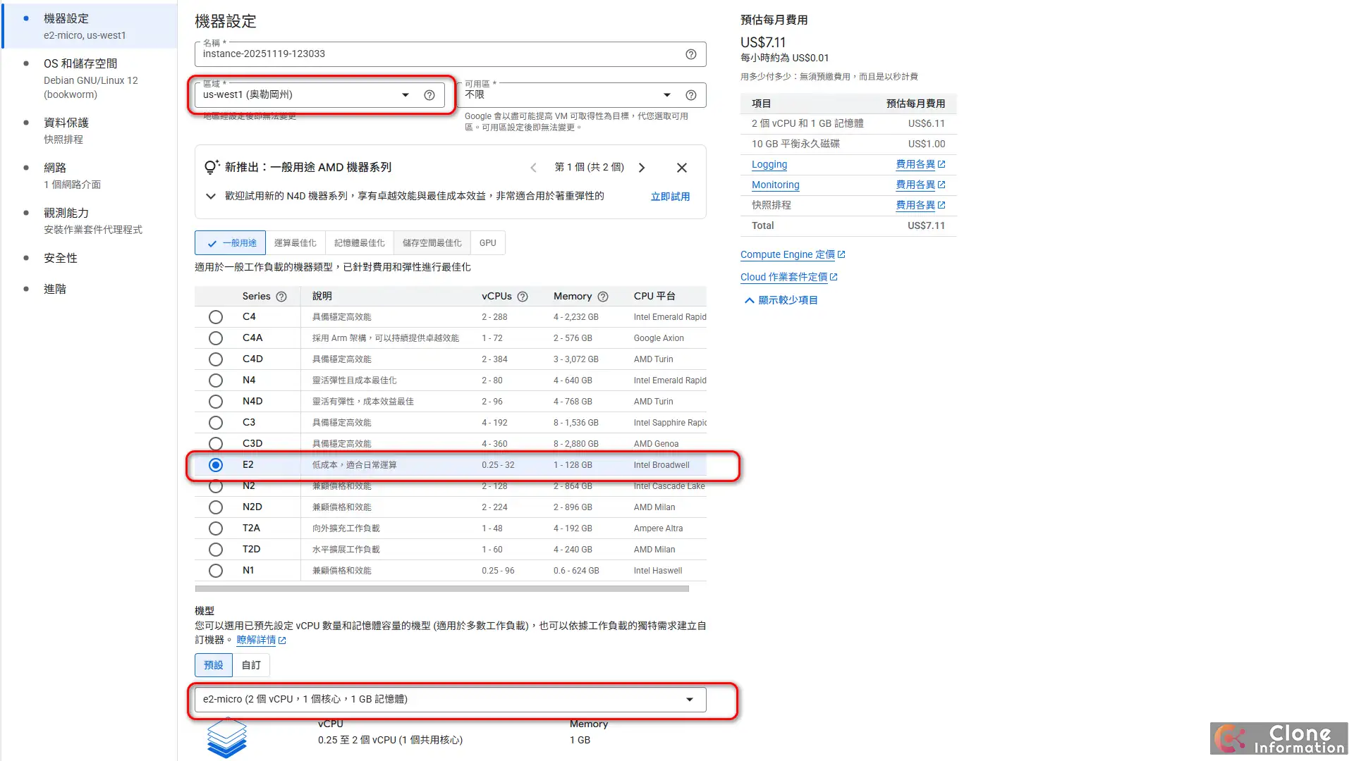Viewport: 1354px width, 761px height.
Task: Go to next announcement arrow
Action: 642,168
